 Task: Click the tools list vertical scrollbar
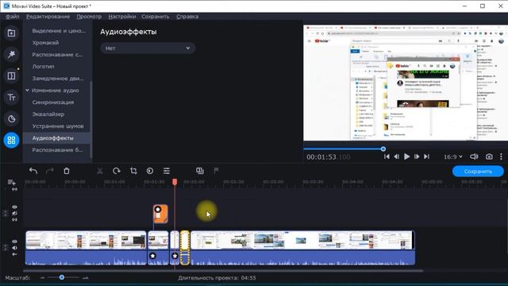click(91, 119)
